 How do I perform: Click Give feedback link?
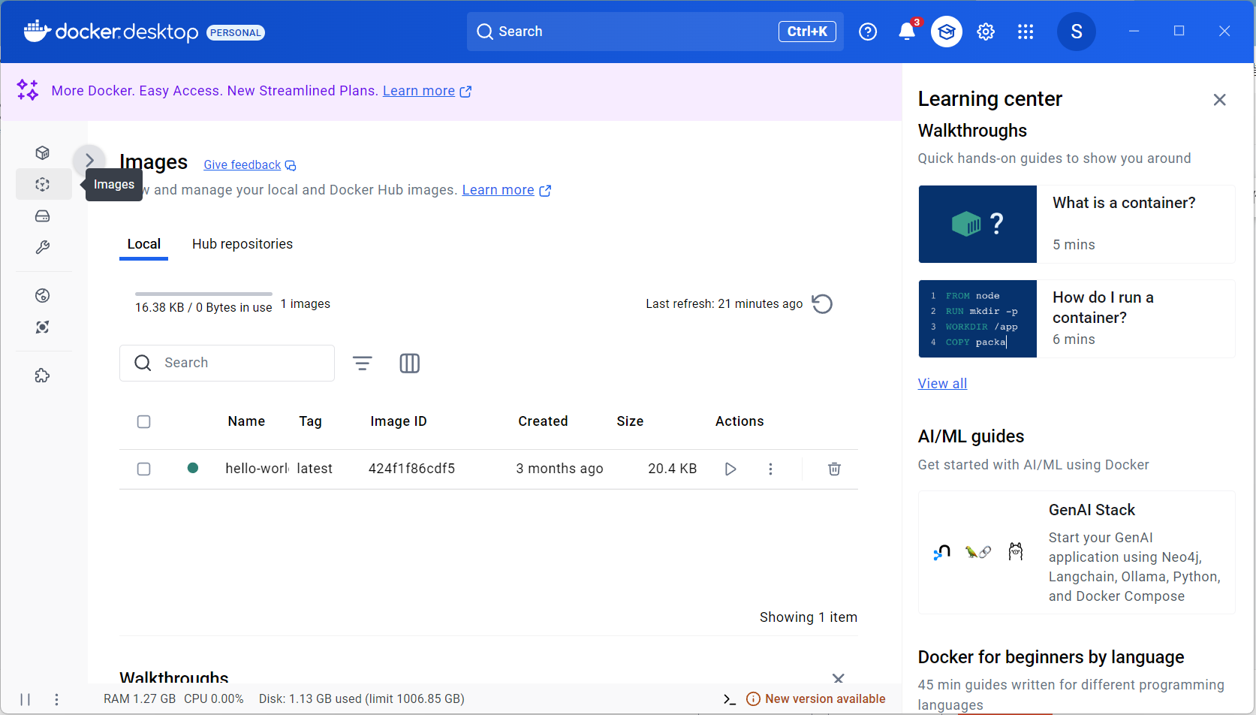250,165
